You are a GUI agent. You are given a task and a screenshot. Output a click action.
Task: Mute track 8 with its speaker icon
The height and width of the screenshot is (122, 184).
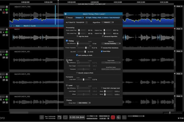coord(7,77)
